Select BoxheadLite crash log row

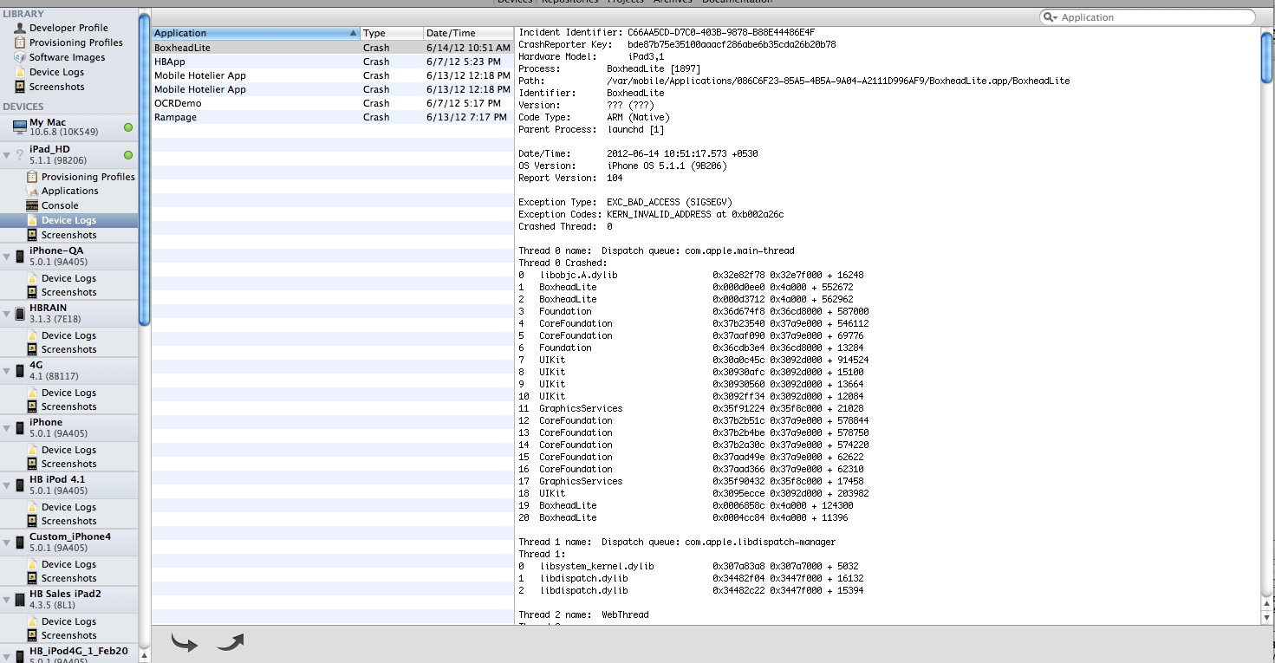pos(333,48)
